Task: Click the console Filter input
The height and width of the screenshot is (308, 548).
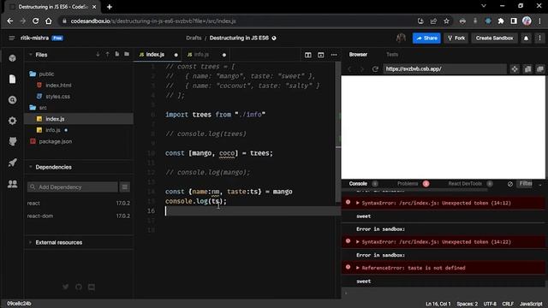Action: [525, 184]
